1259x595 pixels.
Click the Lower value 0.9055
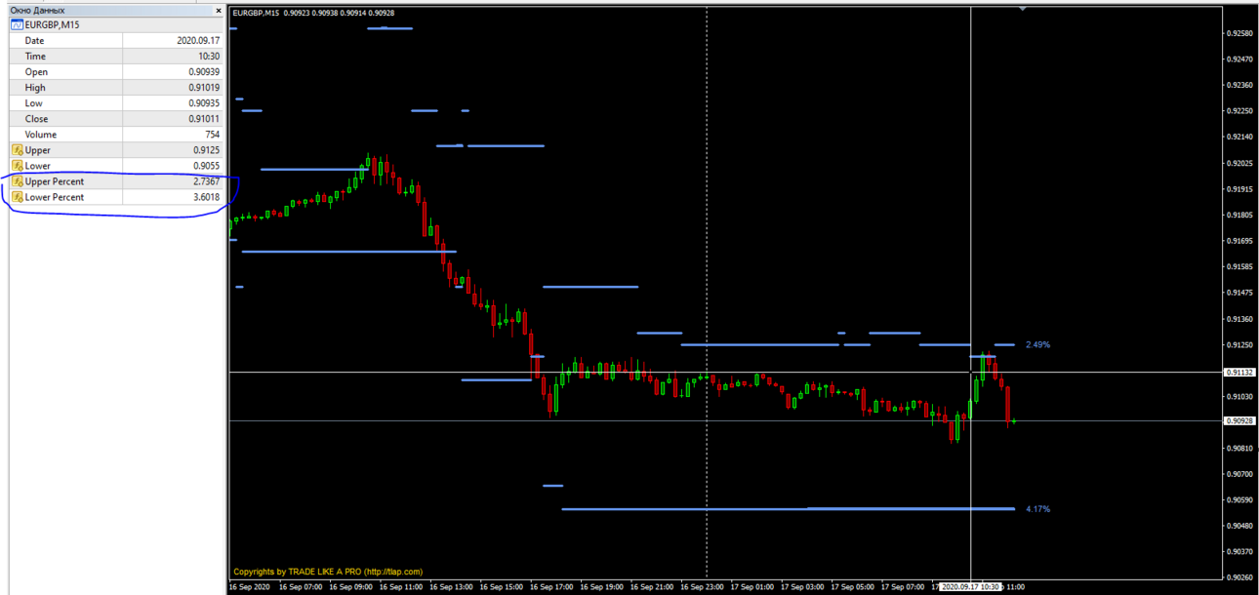tap(207, 166)
